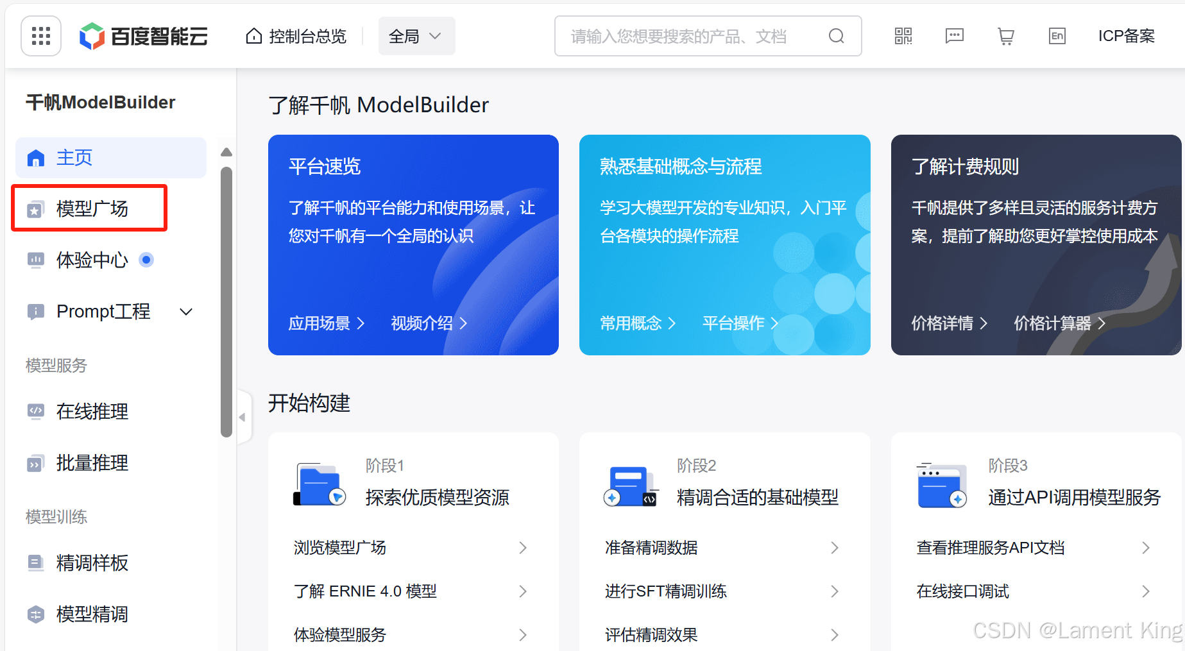This screenshot has height=651, width=1185.
Task: Open the ICP备案 link
Action: [x=1126, y=36]
